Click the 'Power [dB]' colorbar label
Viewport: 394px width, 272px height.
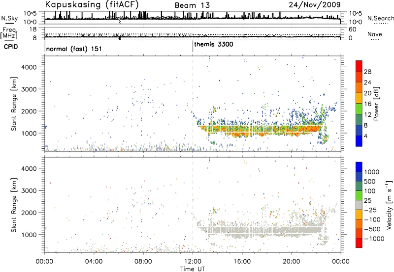(376, 104)
